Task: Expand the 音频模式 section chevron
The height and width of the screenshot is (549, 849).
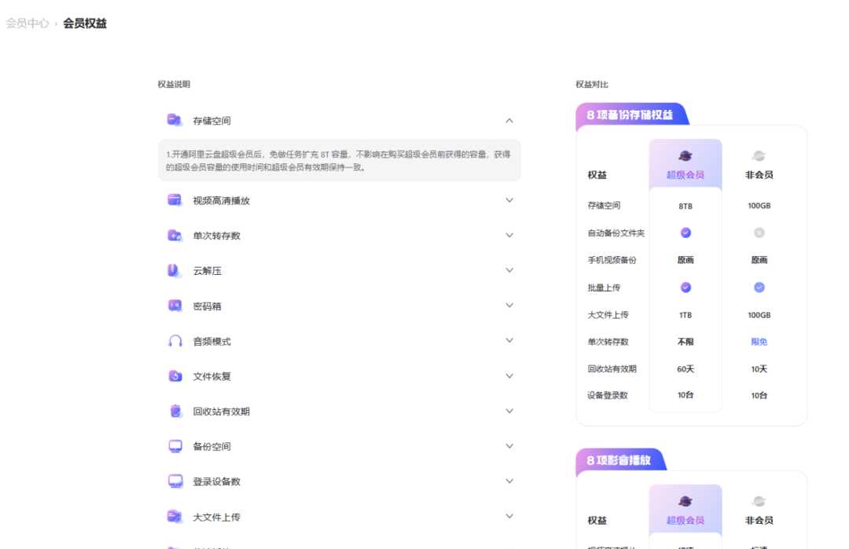Action: click(x=509, y=340)
